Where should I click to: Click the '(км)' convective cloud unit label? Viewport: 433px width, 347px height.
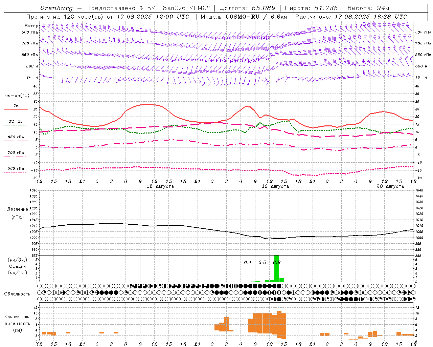click(x=18, y=330)
